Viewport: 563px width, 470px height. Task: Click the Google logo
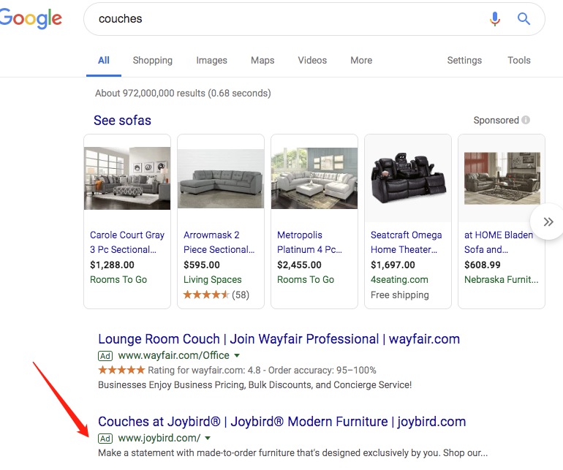[x=31, y=19]
